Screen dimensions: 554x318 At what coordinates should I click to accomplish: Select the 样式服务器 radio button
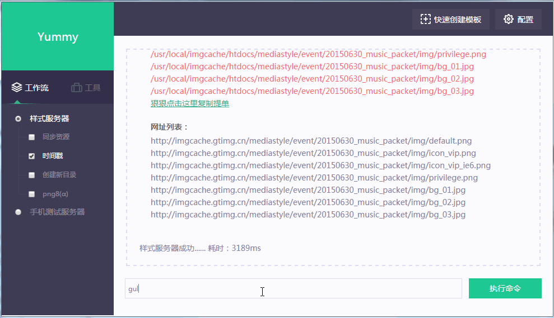point(18,119)
